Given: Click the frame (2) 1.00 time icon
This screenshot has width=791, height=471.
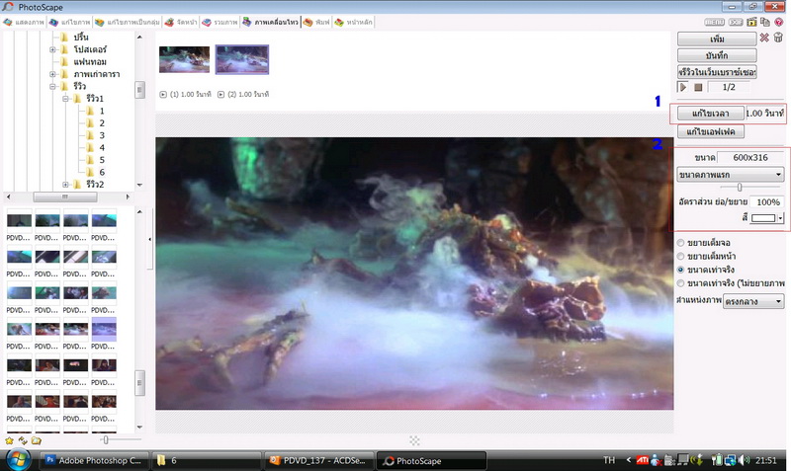Looking at the screenshot, I should click(220, 94).
